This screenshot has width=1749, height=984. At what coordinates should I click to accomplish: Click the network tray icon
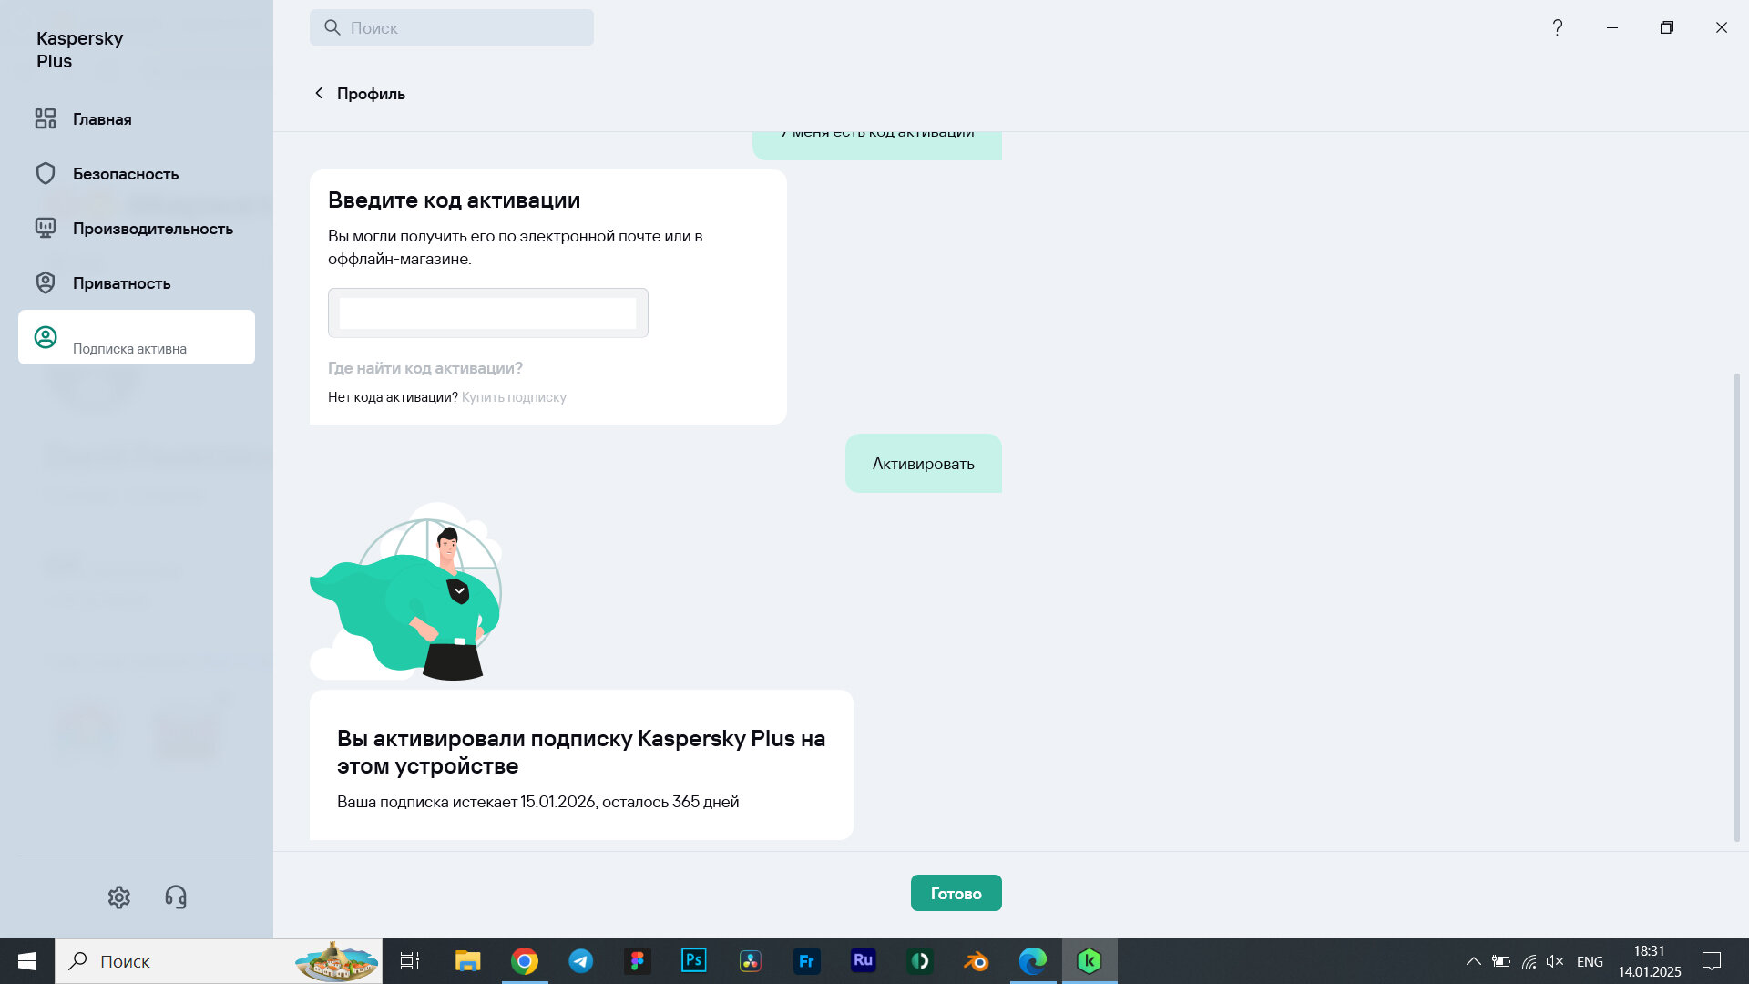coord(1529,961)
